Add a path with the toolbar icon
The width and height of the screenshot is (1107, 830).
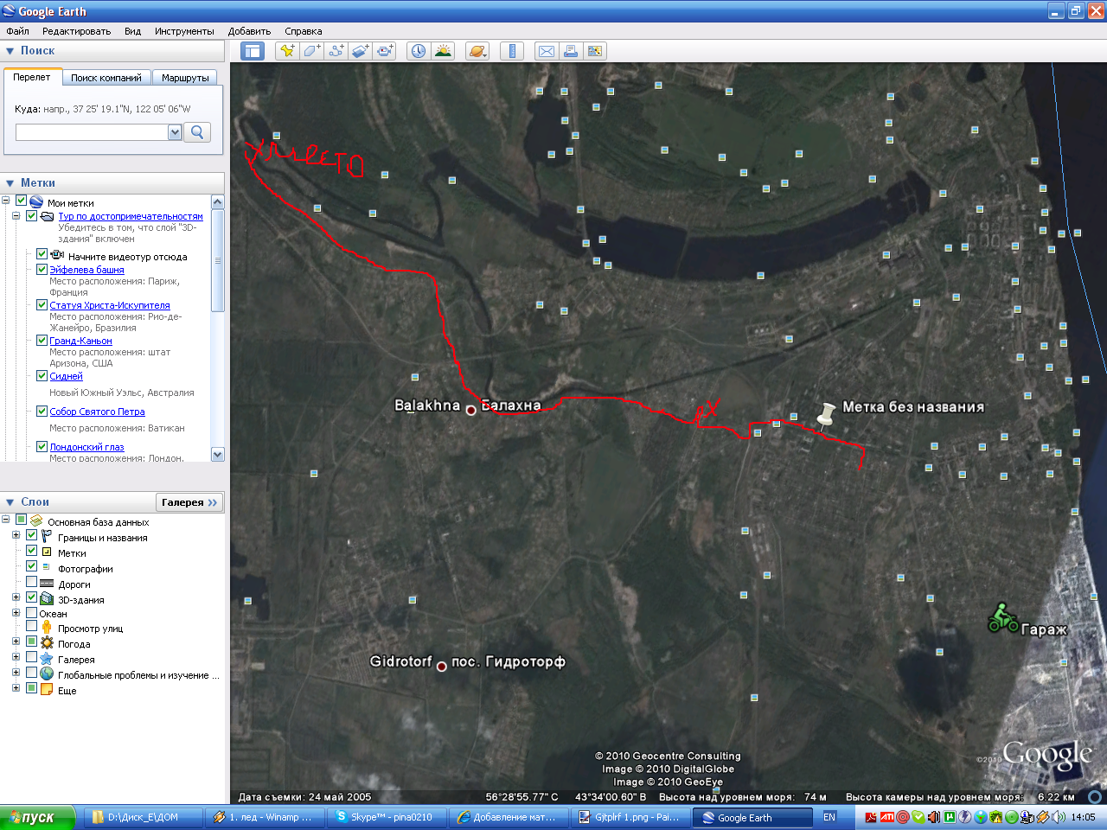pos(336,51)
